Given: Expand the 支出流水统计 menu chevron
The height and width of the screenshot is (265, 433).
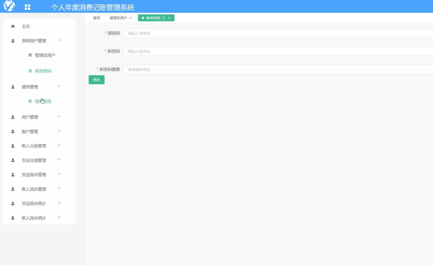Looking at the screenshot, I should pos(59,203).
